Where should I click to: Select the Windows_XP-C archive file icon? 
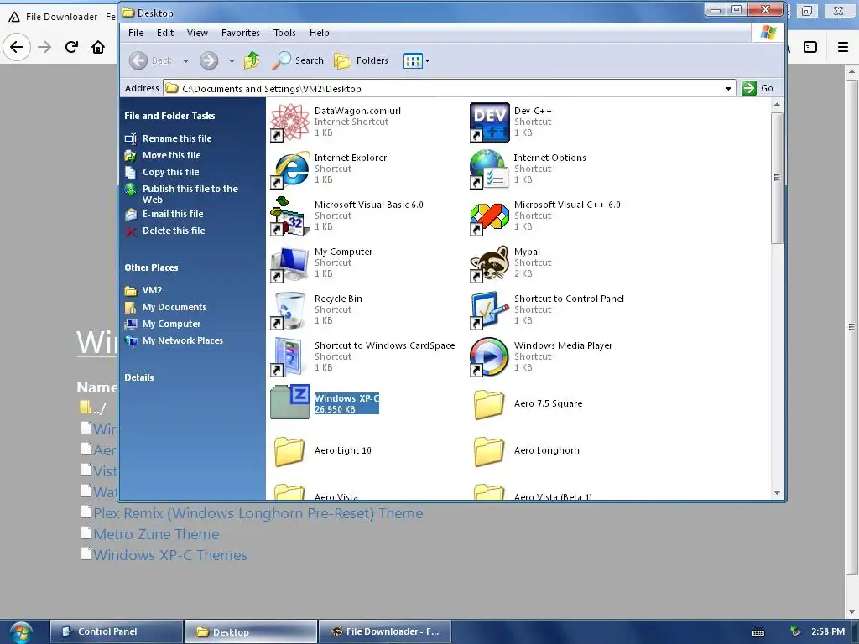point(290,402)
